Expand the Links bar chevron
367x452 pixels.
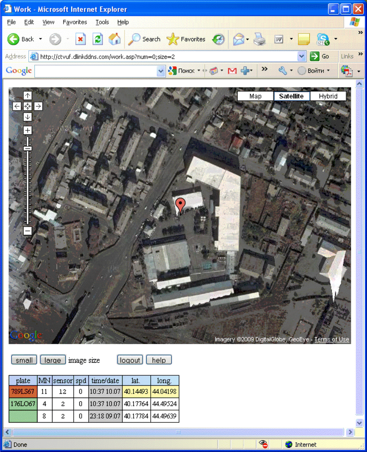(x=360, y=54)
